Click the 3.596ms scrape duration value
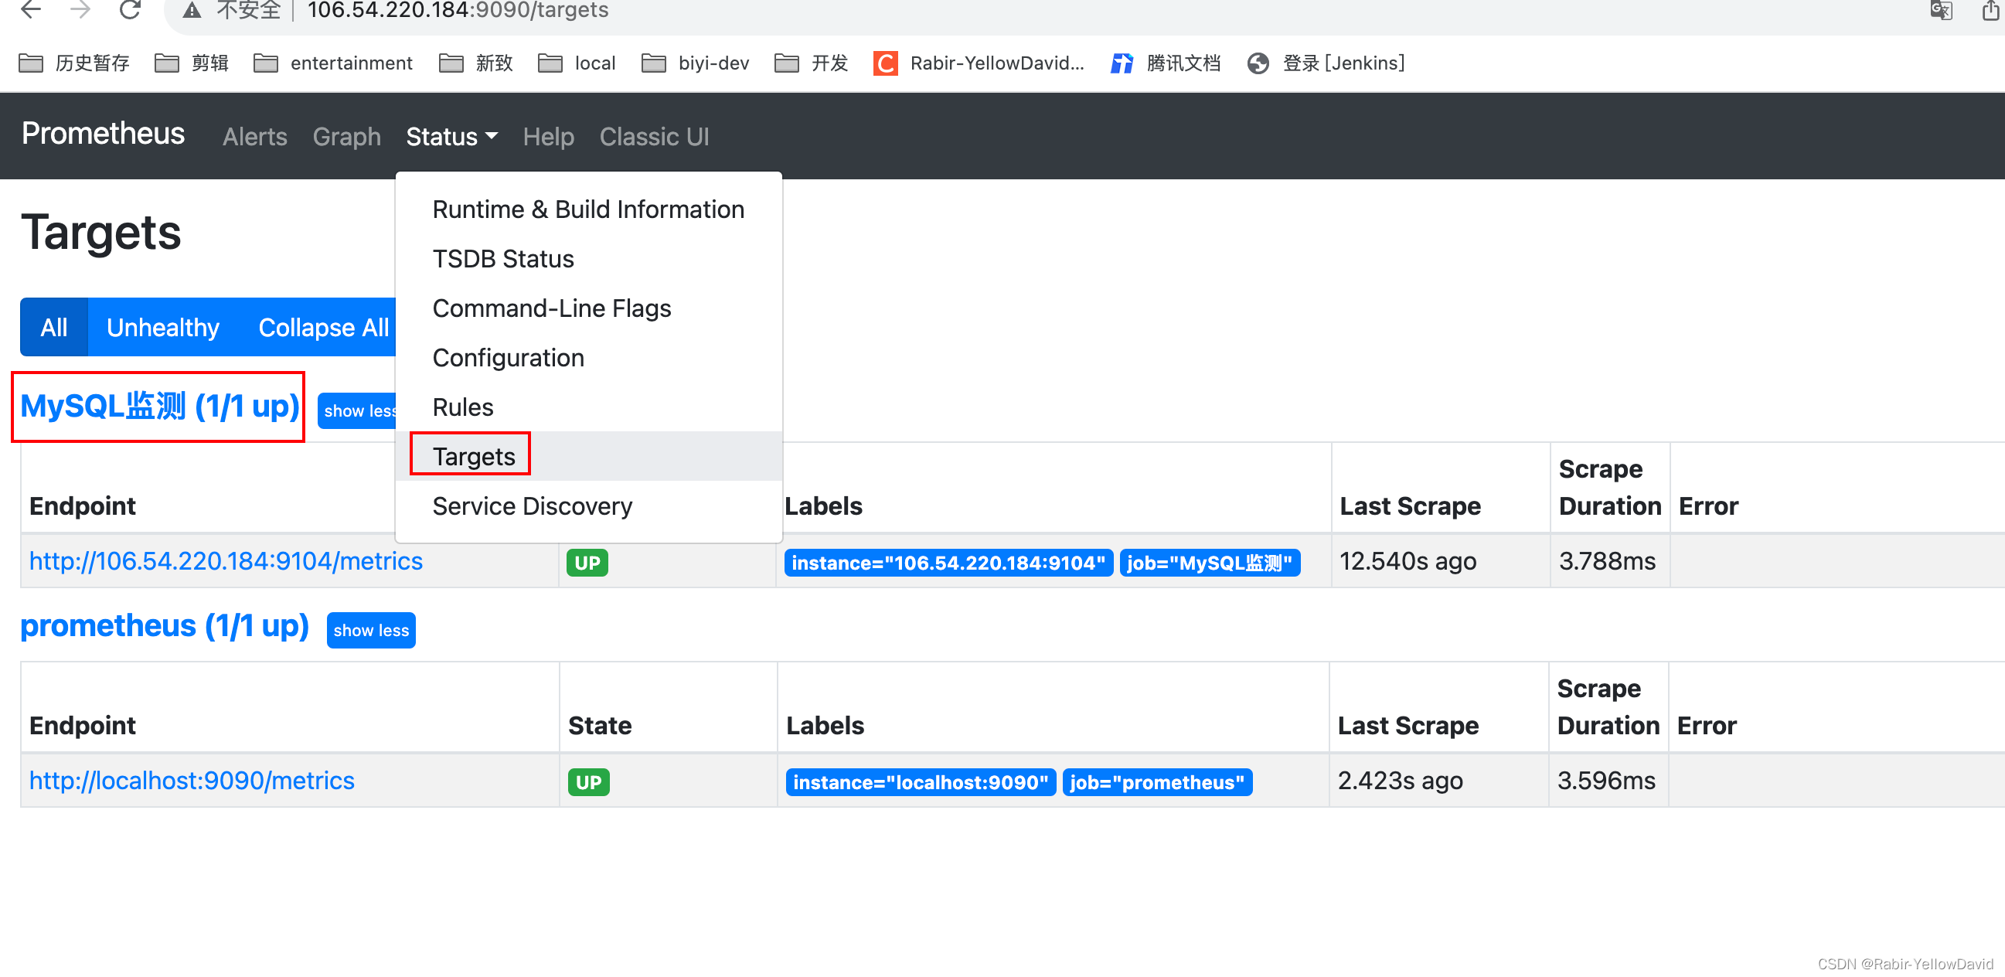This screenshot has width=2005, height=977. click(x=1605, y=781)
